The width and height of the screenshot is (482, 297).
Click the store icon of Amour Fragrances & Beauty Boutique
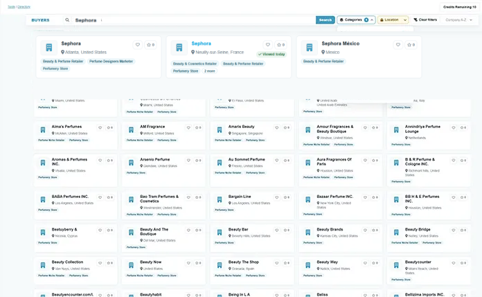pyautogui.click(x=307, y=130)
